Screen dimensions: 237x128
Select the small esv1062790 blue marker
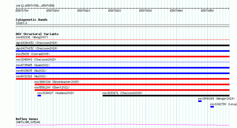click(212, 107)
